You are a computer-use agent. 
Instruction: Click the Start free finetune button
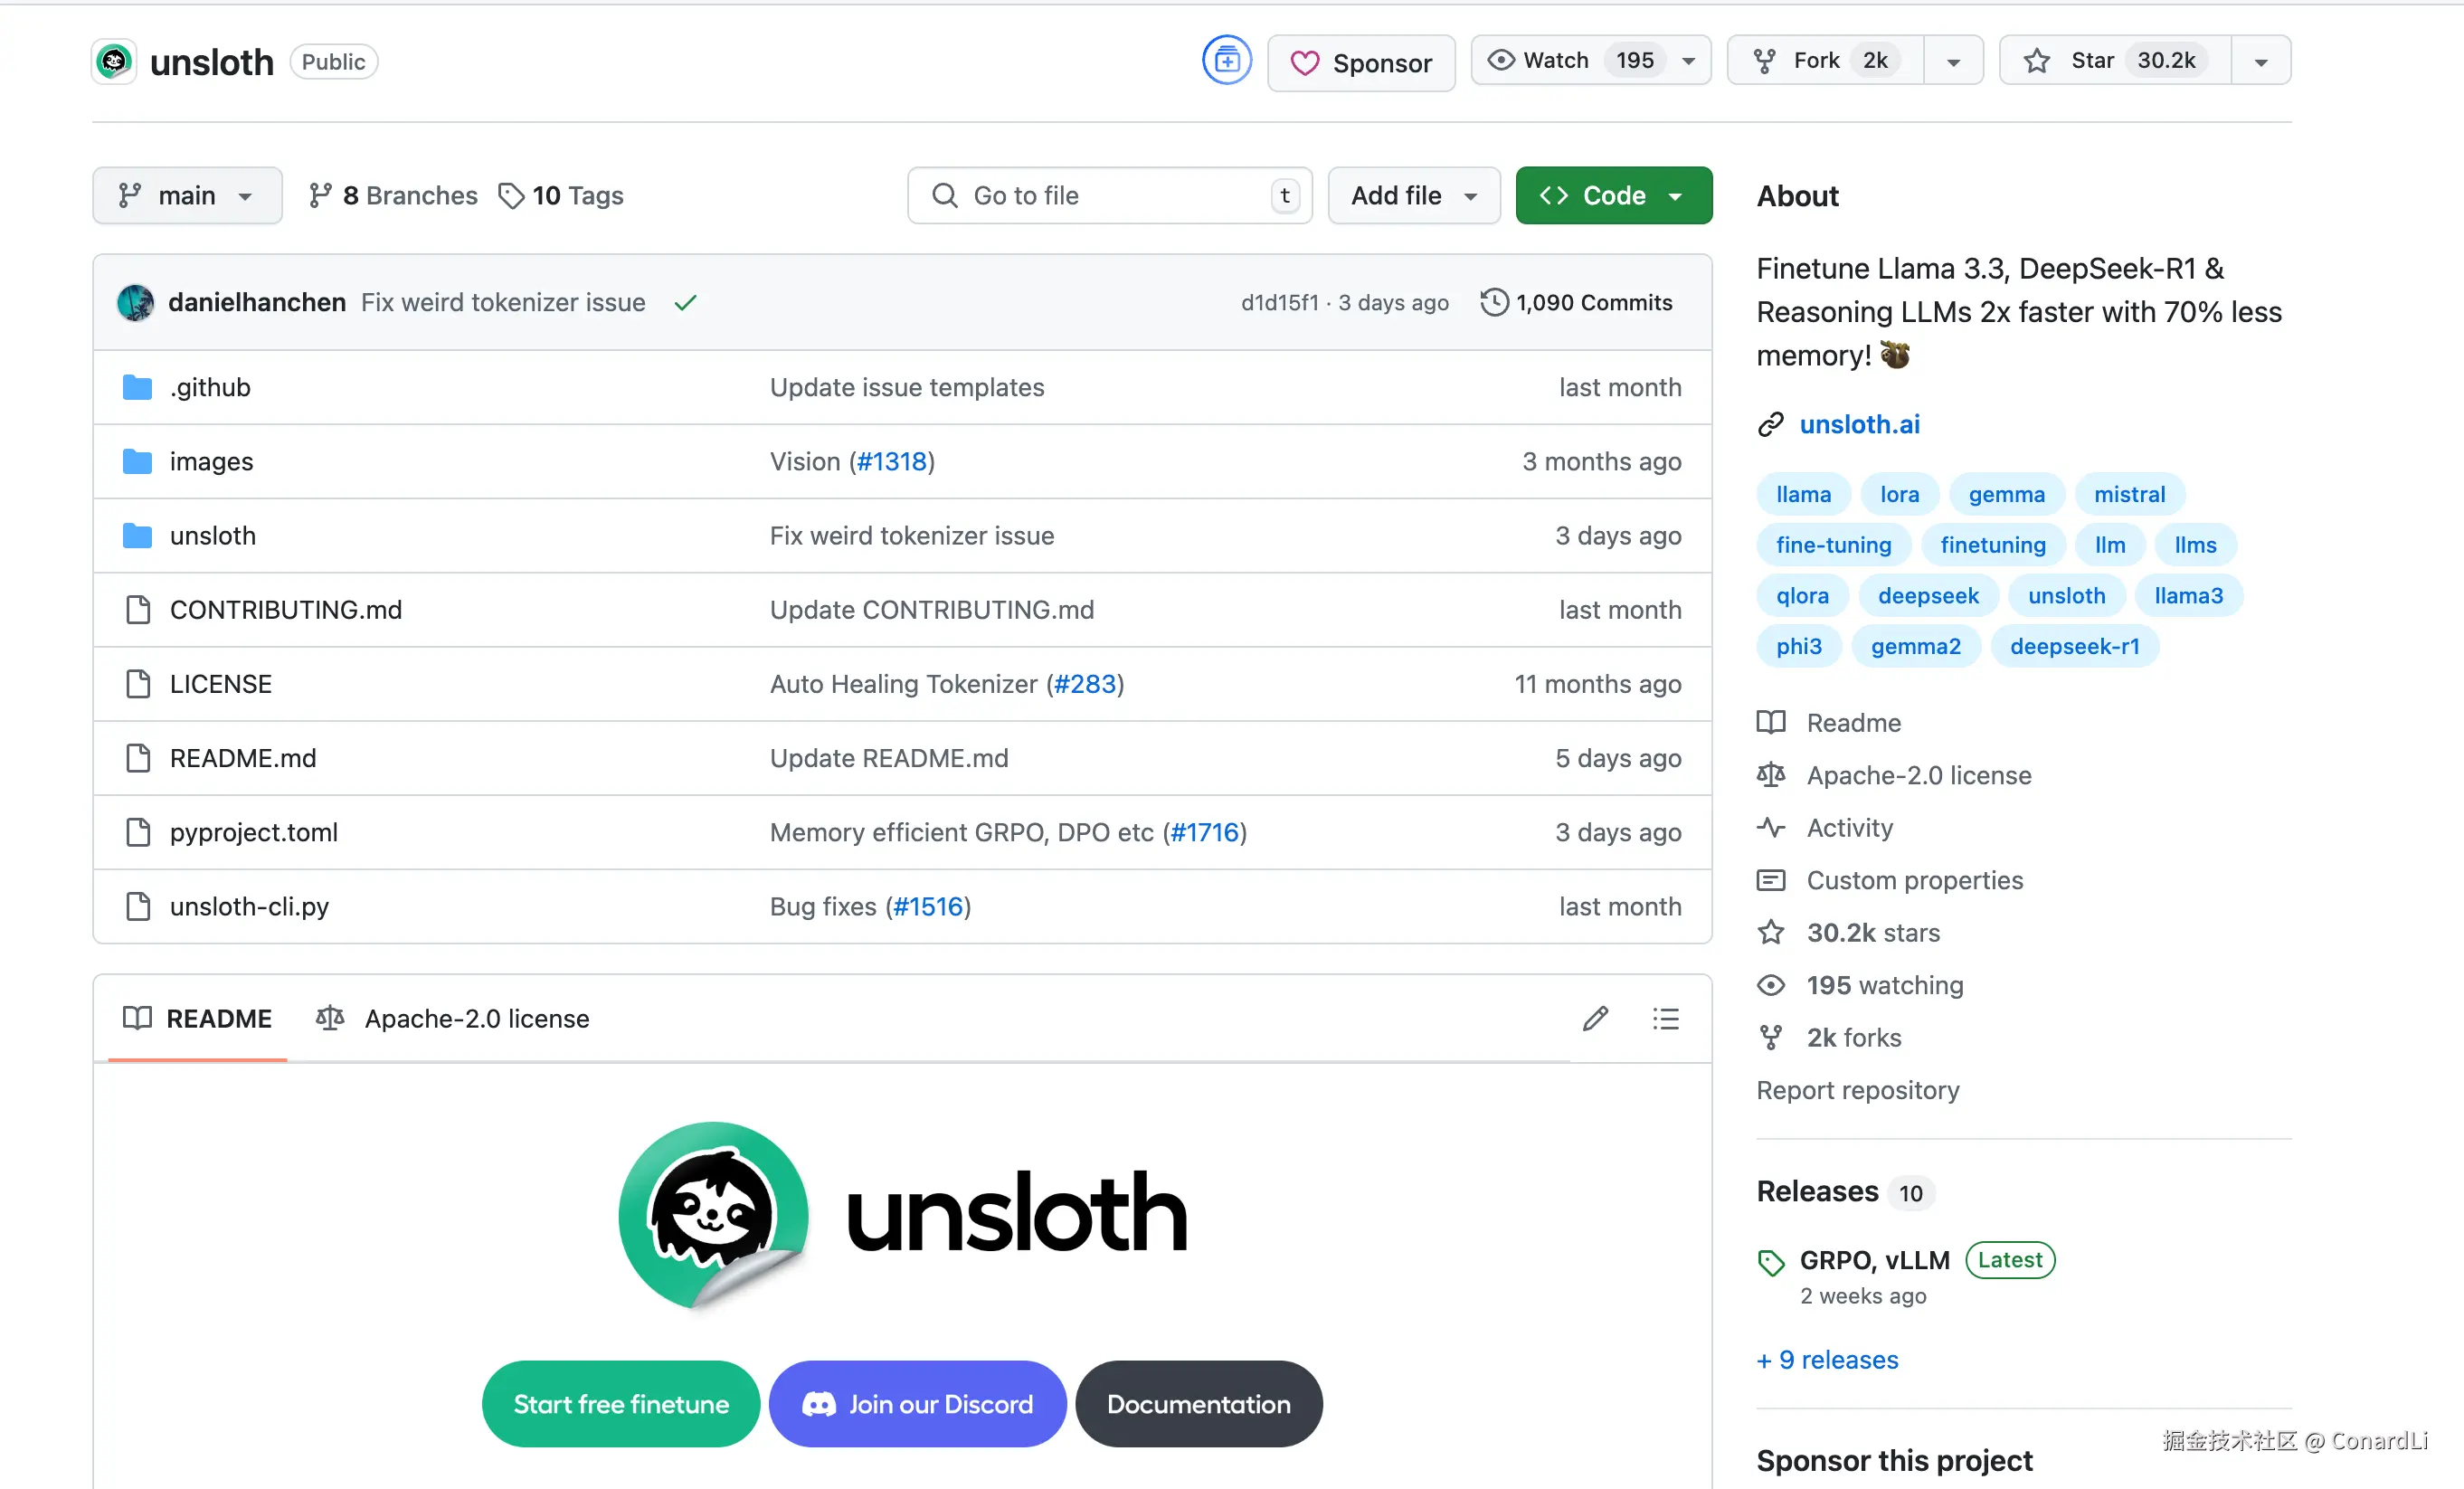(621, 1403)
